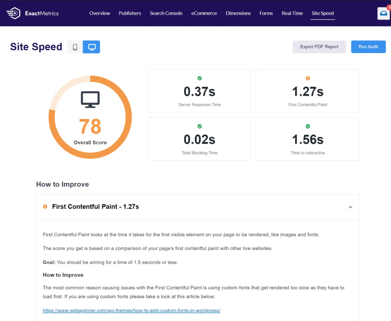The height and width of the screenshot is (321, 391).
Task: Click the Run Audit button
Action: click(368, 47)
